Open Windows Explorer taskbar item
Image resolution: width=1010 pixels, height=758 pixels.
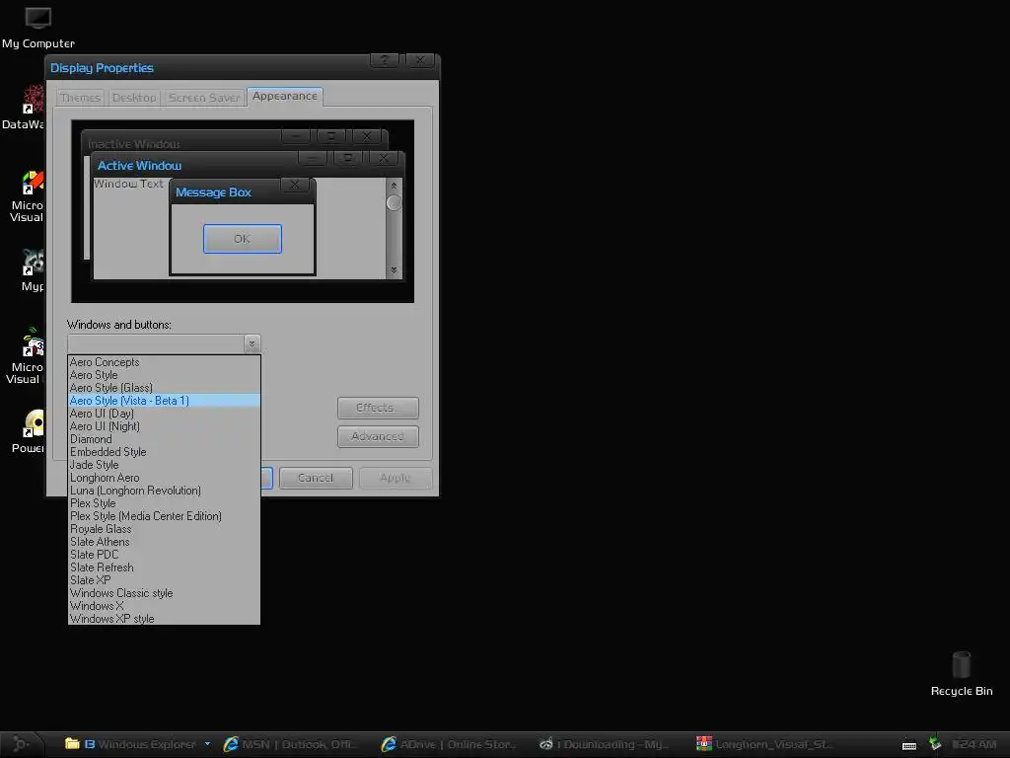point(136,744)
